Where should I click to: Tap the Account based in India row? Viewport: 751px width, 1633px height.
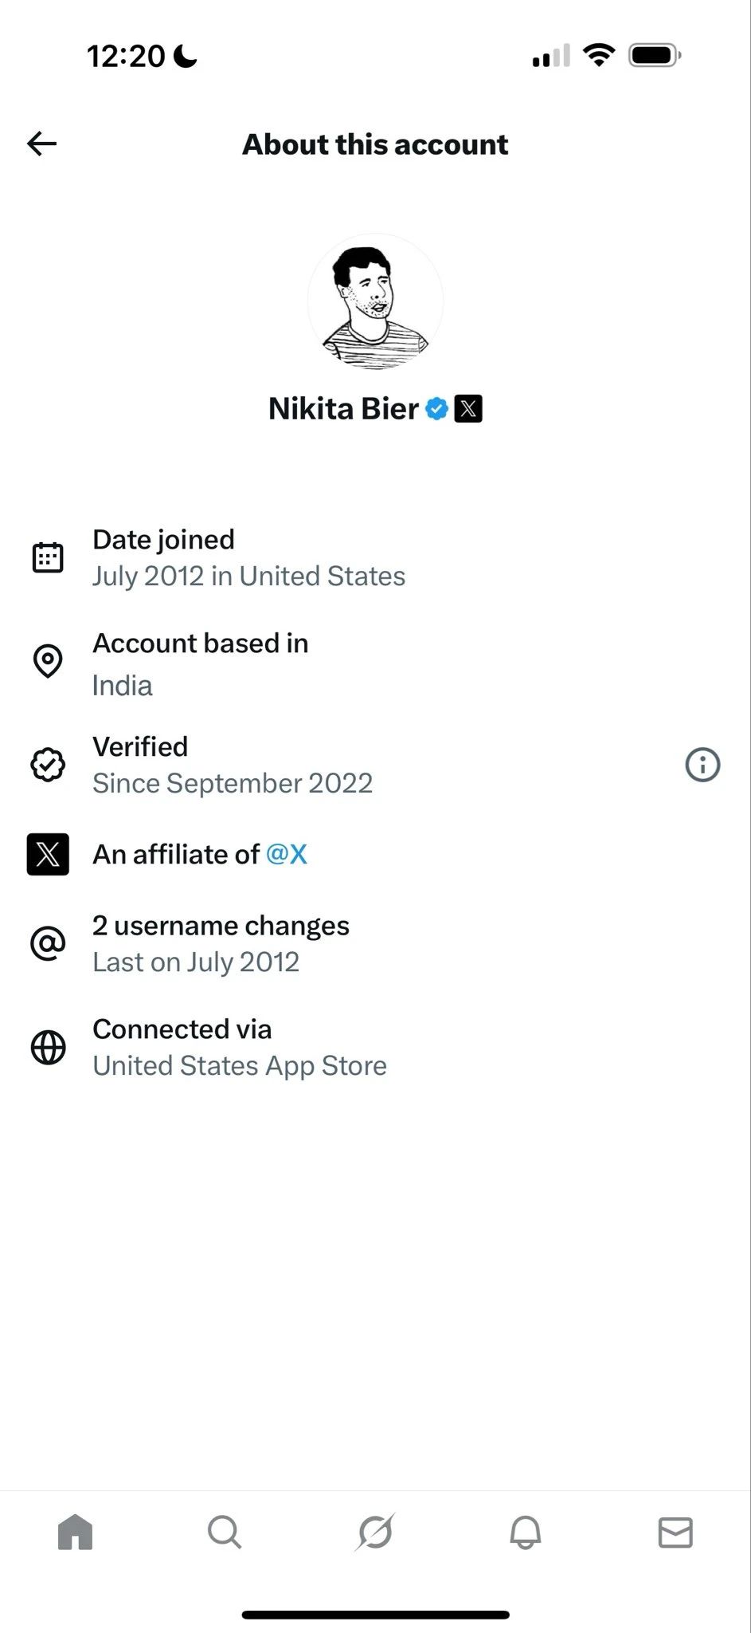click(201, 663)
